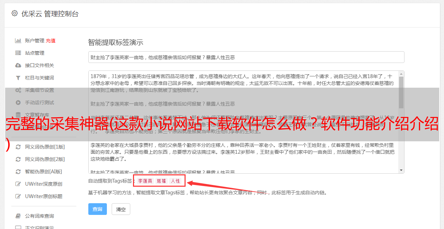The width and height of the screenshot is (444, 229).
Task: Open 接口文件相关 cloud icon
Action: (x=18, y=65)
